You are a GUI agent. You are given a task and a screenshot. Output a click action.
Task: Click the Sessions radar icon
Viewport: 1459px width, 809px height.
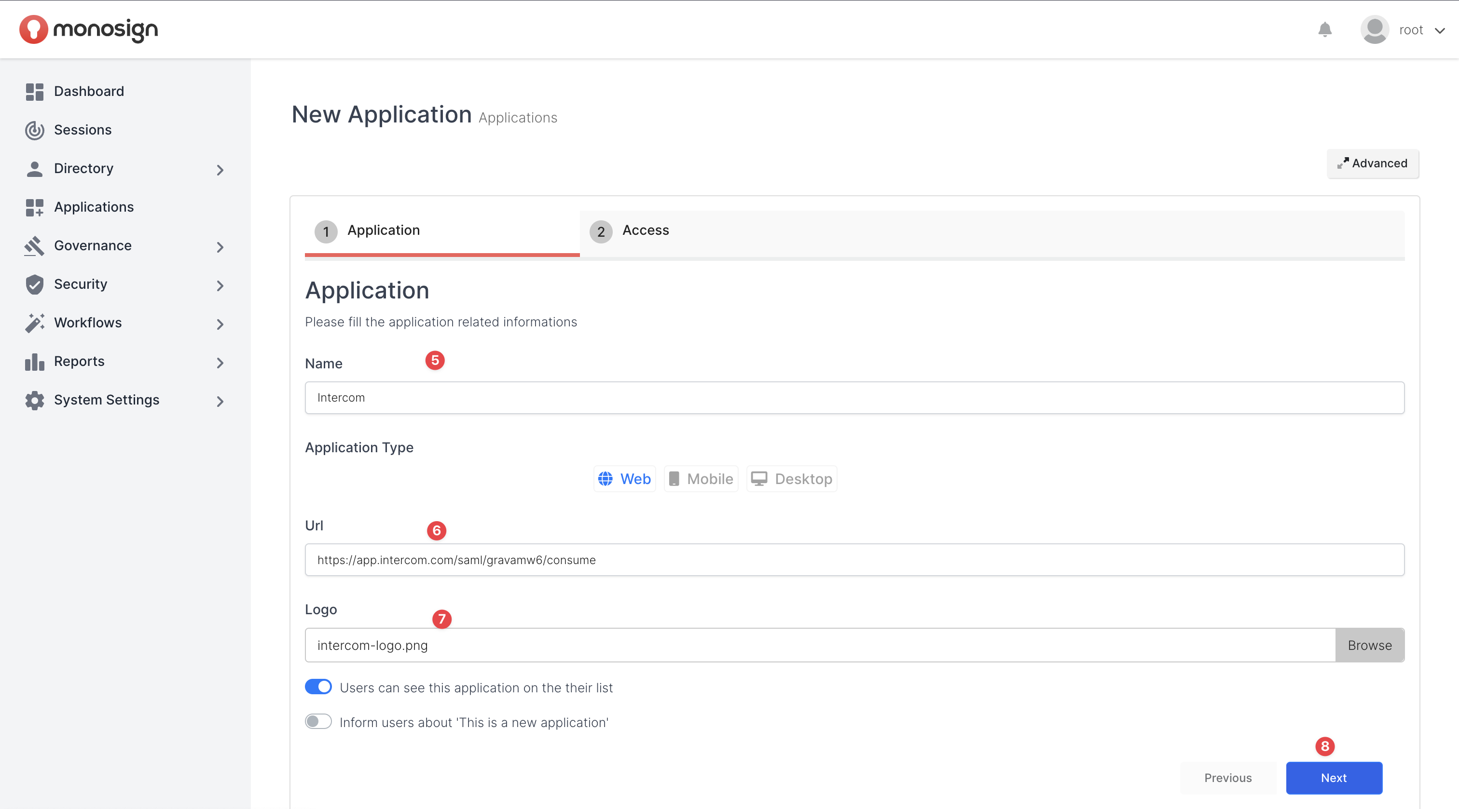pyautogui.click(x=35, y=130)
